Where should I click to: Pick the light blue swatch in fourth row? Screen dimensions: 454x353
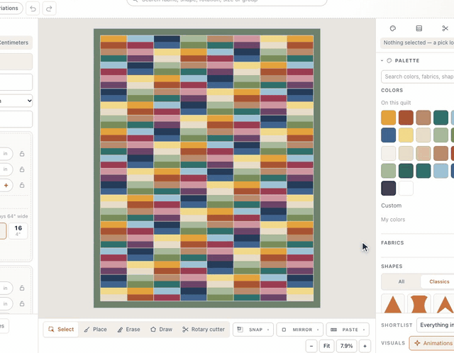pyautogui.click(x=441, y=171)
